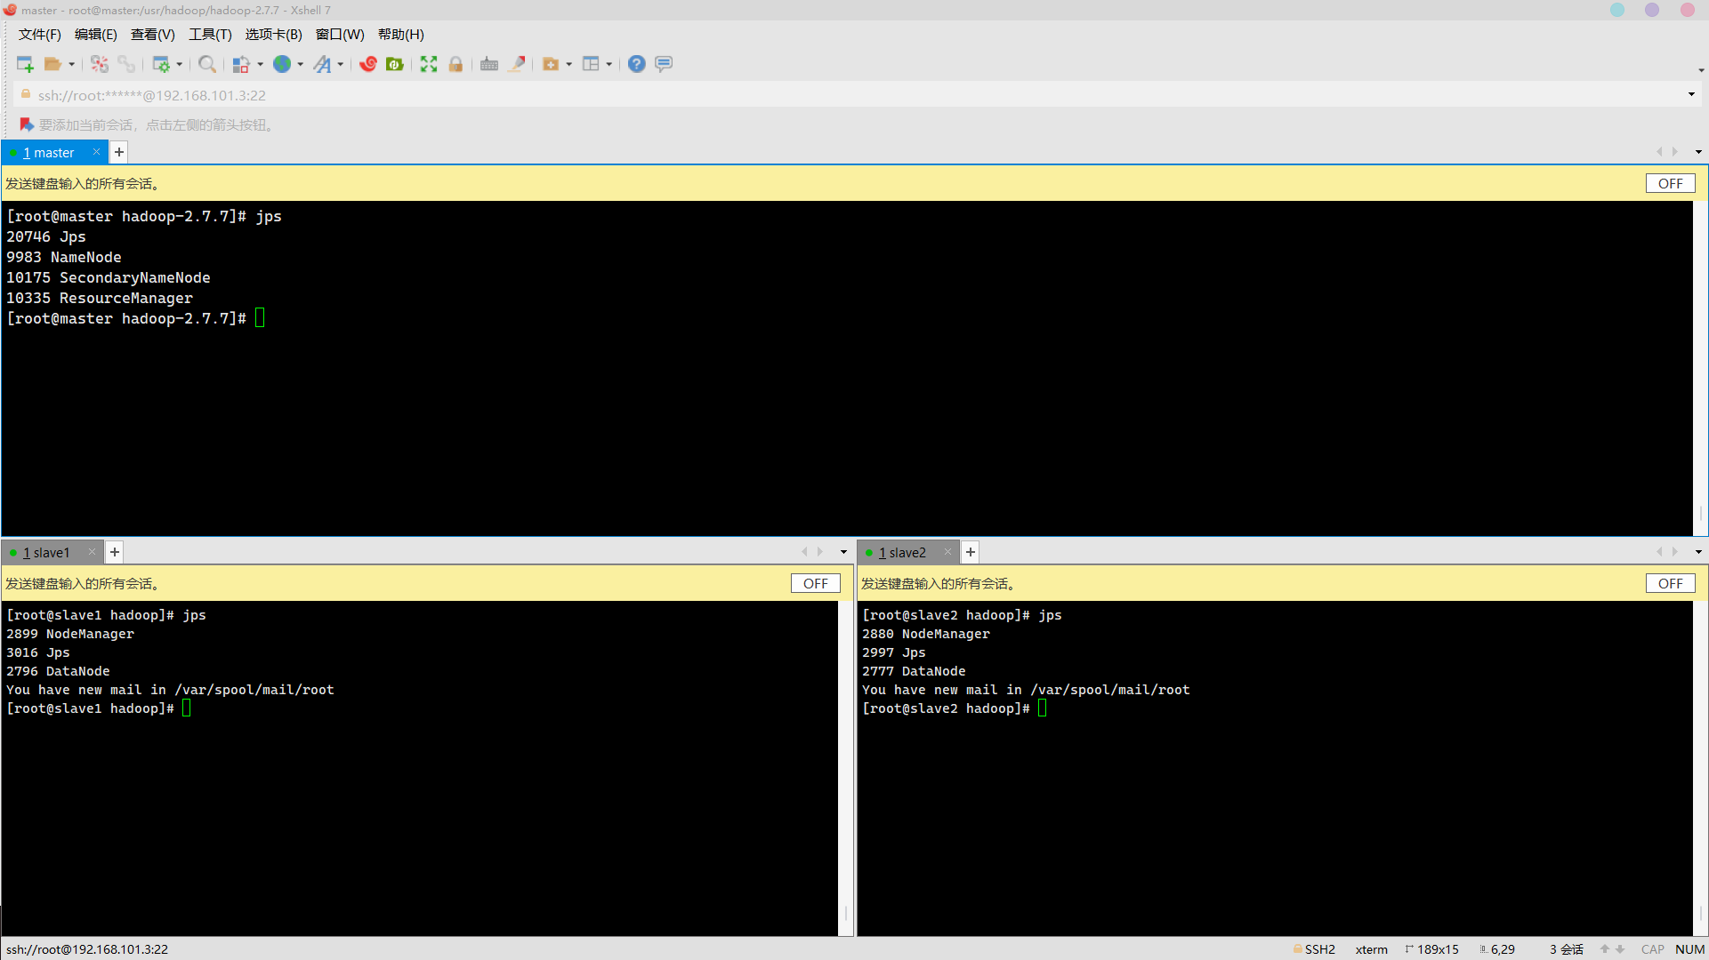Image resolution: width=1709 pixels, height=960 pixels.
Task: Toggle the slave1 pane's OFF send-keys button
Action: (x=815, y=584)
